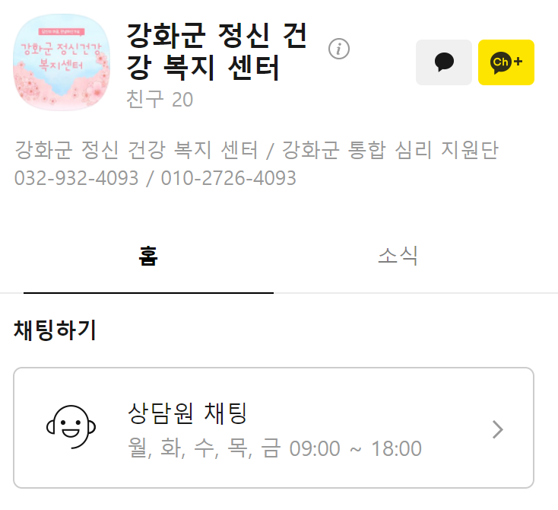Click the plus sign on the yellow Ch button

pos(518,62)
